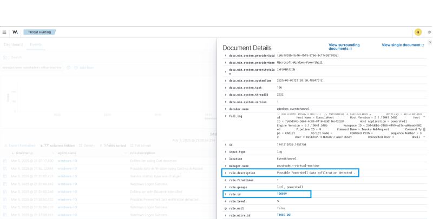
Task: Open the columns hidden selector
Action: click(57, 145)
